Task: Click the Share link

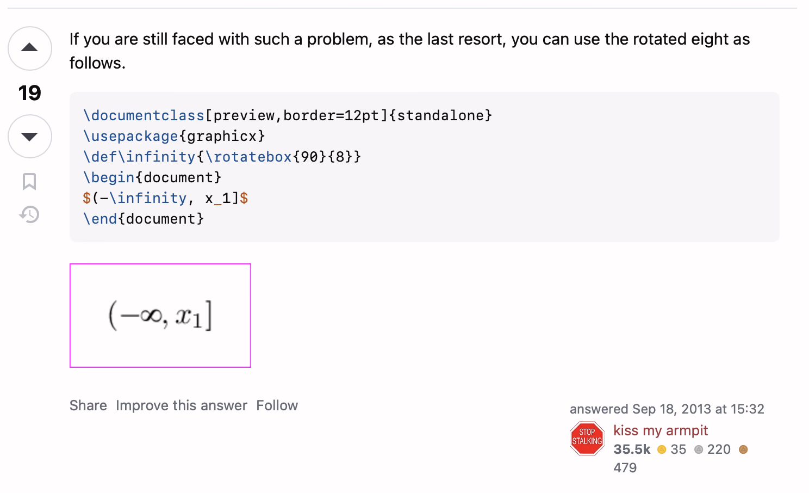Action: pyautogui.click(x=88, y=405)
